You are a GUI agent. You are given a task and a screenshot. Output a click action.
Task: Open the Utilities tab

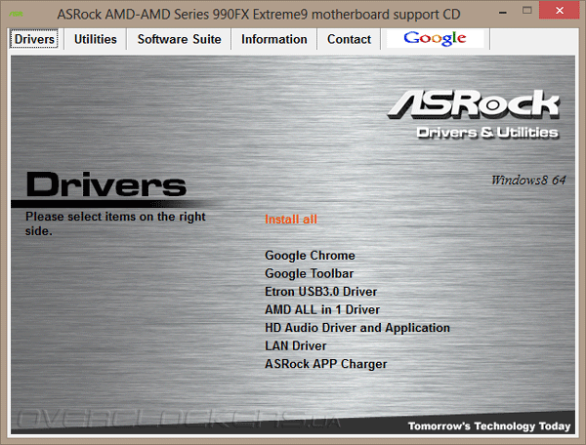pyautogui.click(x=96, y=39)
